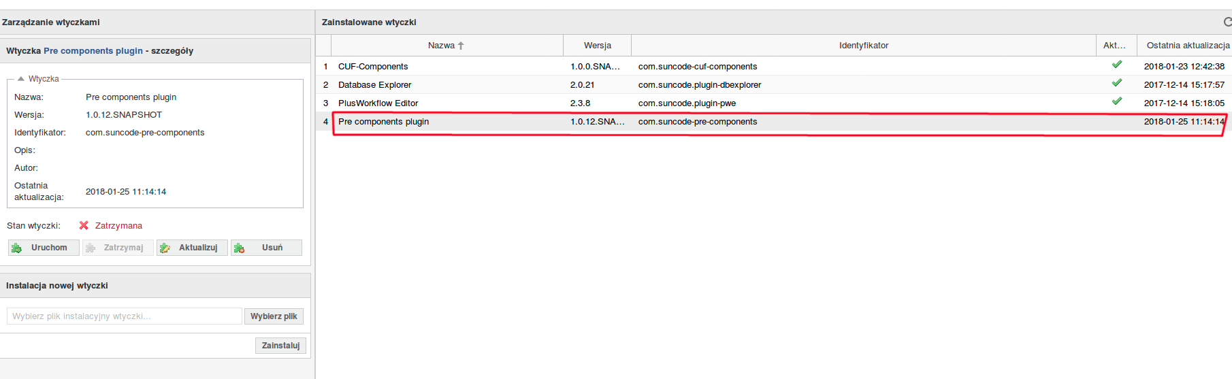Select the Database Explorer row
This screenshot has width=1232, height=379.
point(774,84)
